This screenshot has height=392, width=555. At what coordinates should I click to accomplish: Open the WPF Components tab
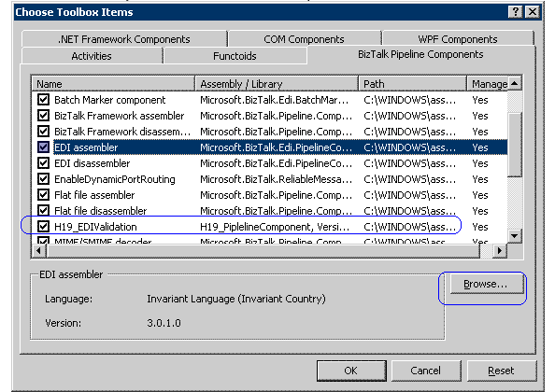click(457, 39)
